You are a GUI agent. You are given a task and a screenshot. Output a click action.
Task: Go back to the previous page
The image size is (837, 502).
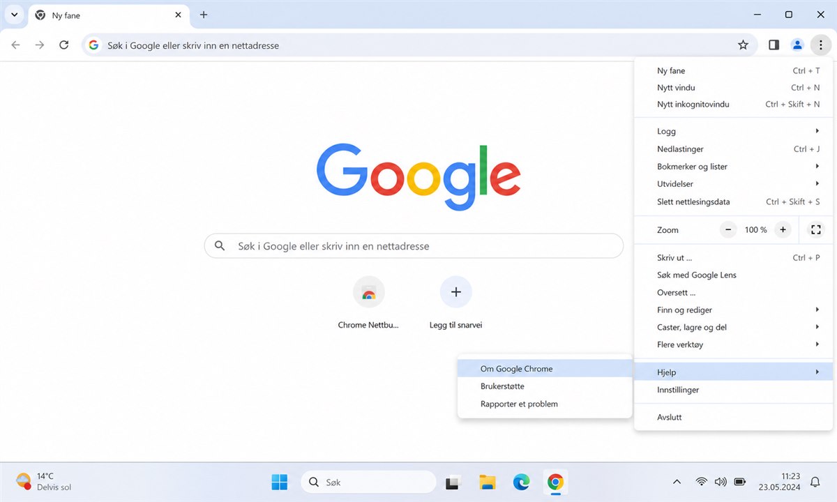pyautogui.click(x=15, y=45)
